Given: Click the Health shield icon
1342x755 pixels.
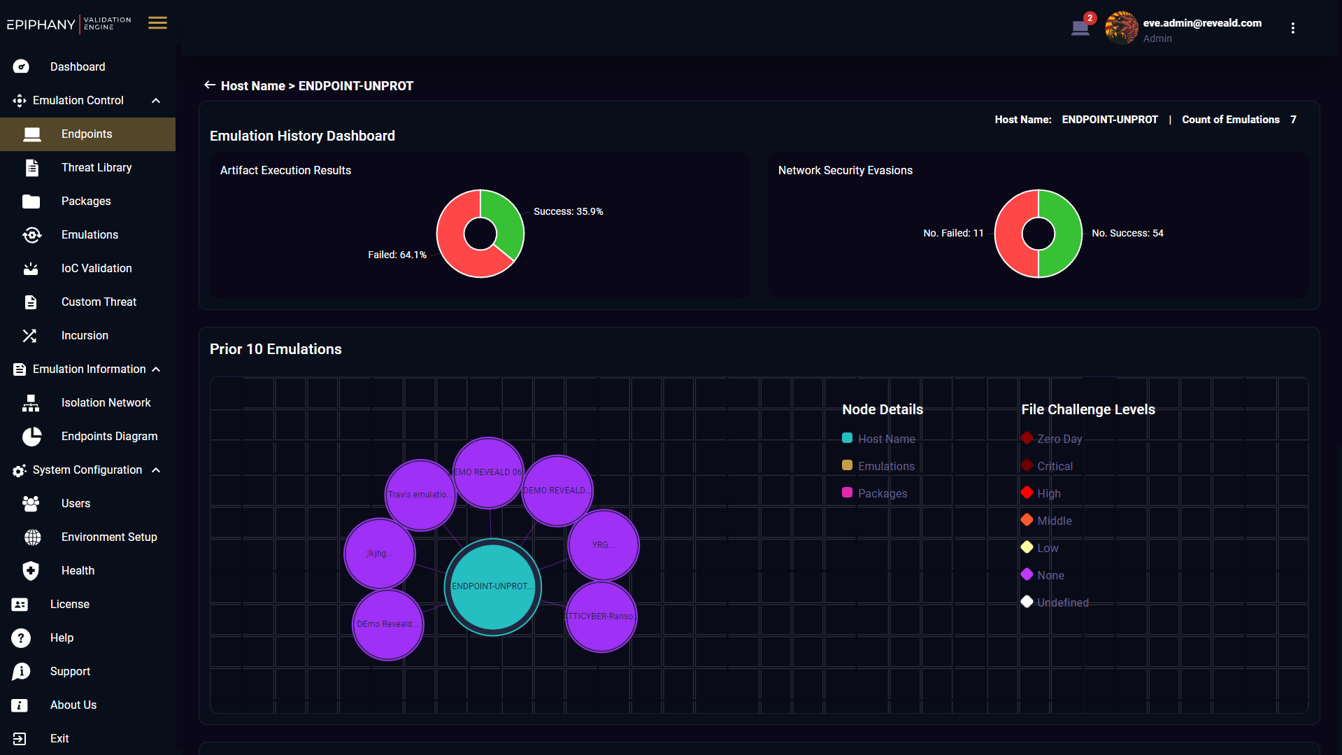Looking at the screenshot, I should point(31,571).
